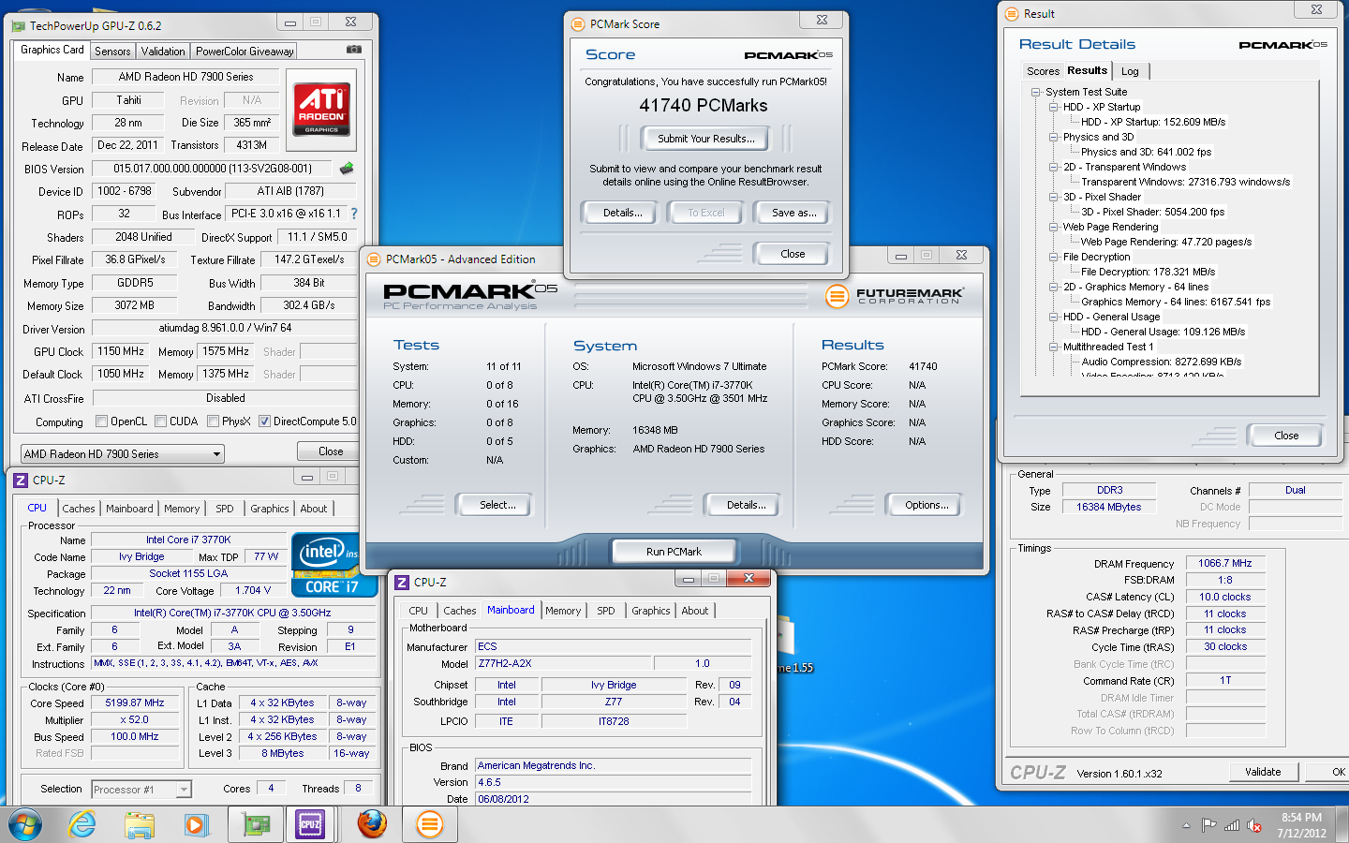
Task: Click the Result window title icon
Action: 1011,13
